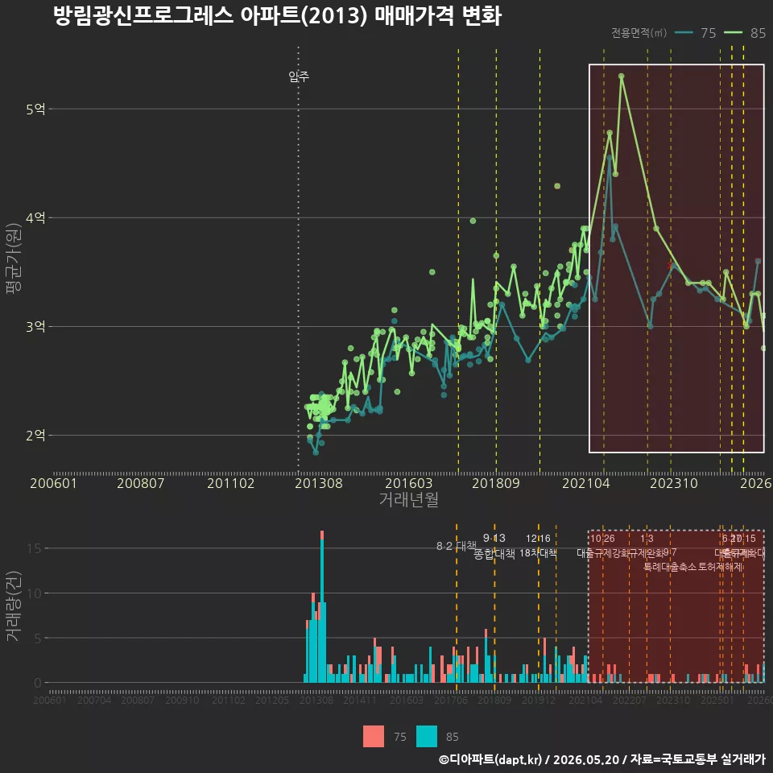Click the 202501 label on volume chart axis
Image resolution: width=773 pixels, height=773 pixels.
tap(717, 700)
